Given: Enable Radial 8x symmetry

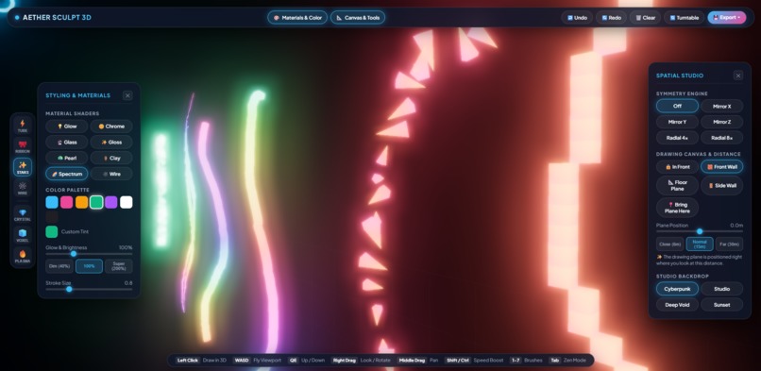Looking at the screenshot, I should [721, 138].
